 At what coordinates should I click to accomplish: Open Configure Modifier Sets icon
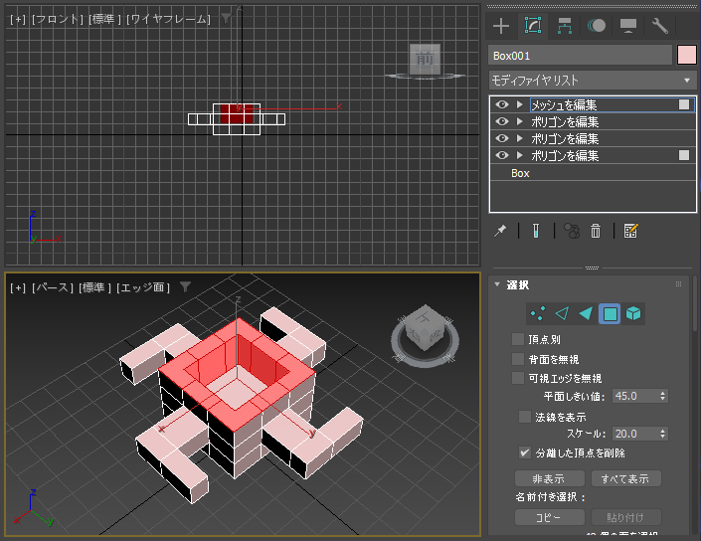tap(630, 231)
